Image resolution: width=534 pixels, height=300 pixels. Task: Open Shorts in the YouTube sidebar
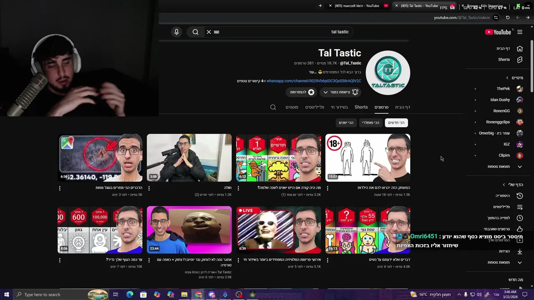point(510,60)
